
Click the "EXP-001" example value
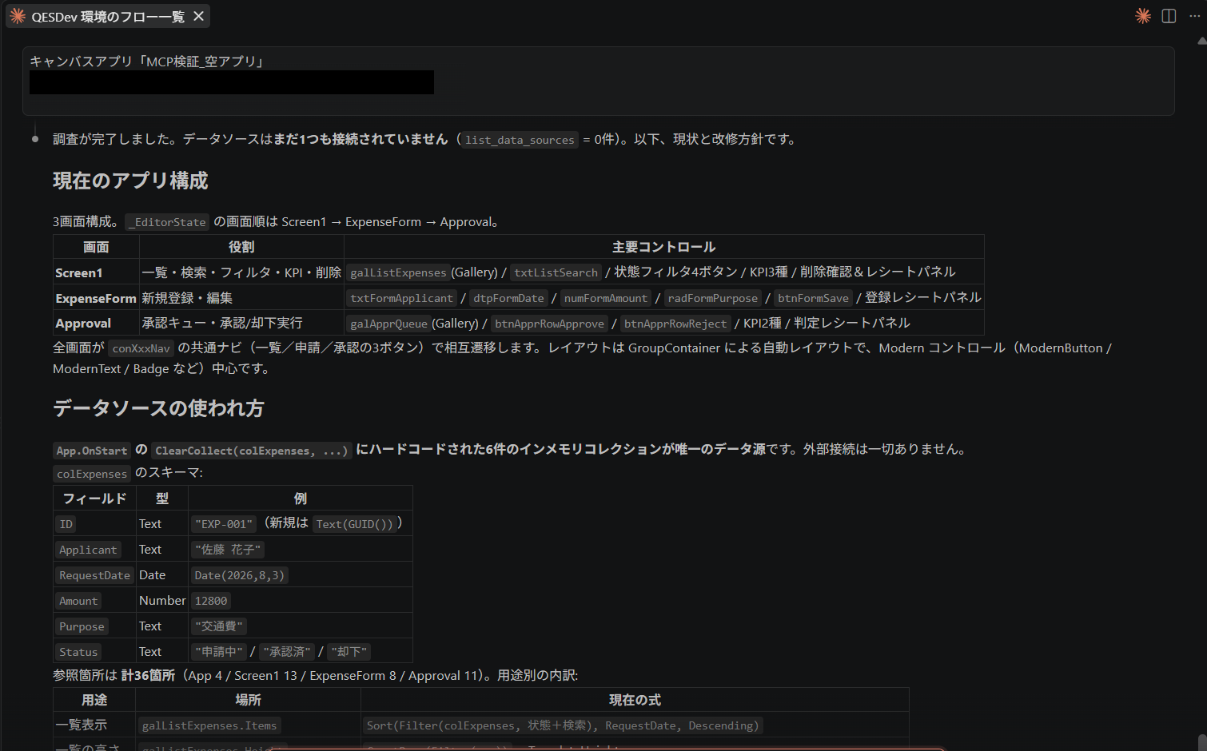coord(224,524)
